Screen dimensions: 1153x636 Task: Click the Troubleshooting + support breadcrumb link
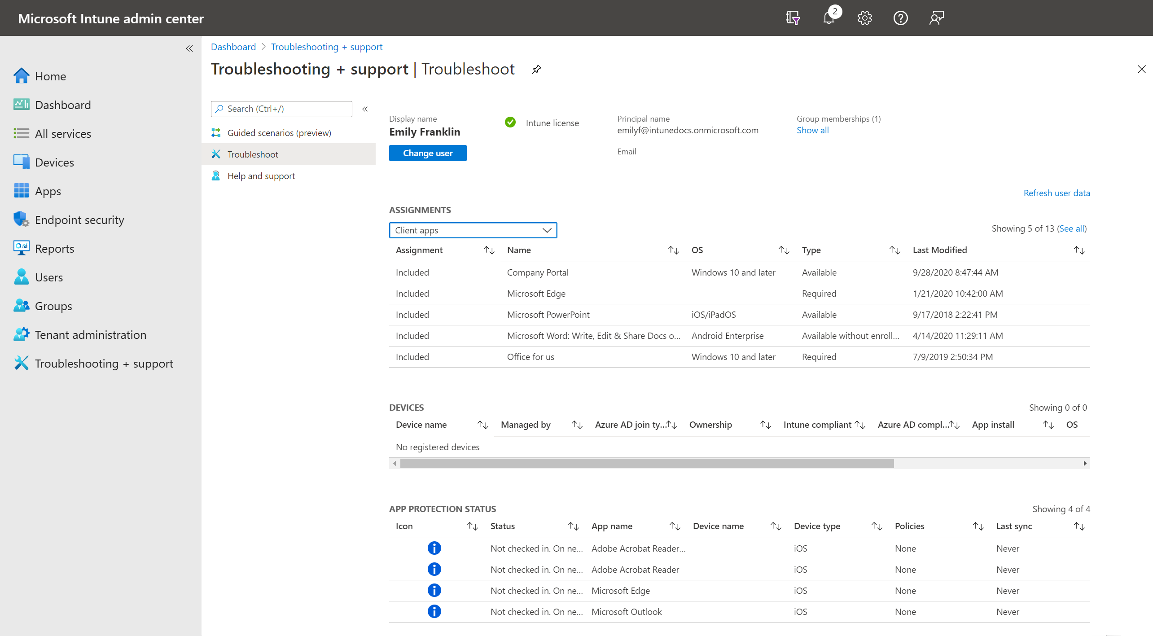pyautogui.click(x=327, y=47)
